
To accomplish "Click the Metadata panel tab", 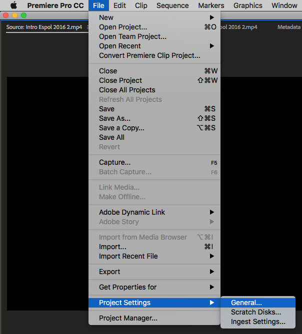I will [289, 27].
